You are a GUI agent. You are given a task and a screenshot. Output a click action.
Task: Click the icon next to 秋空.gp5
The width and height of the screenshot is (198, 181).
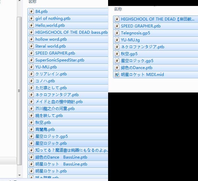(x=117, y=54)
